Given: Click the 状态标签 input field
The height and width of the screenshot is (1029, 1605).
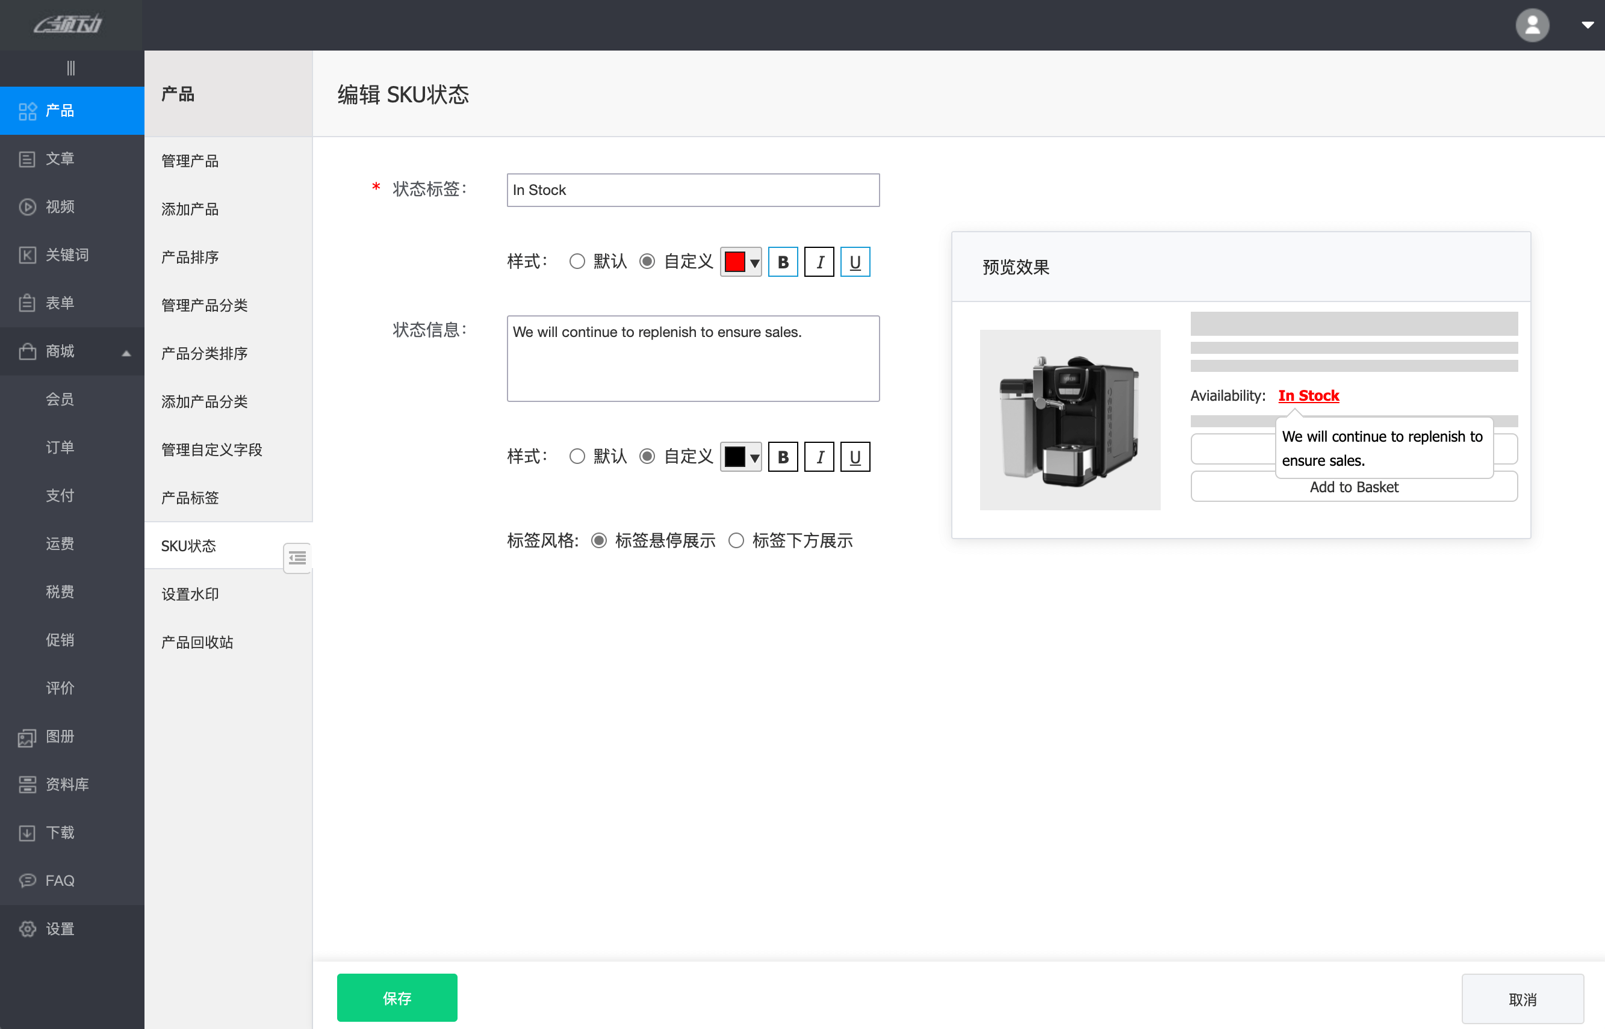Looking at the screenshot, I should coord(692,190).
